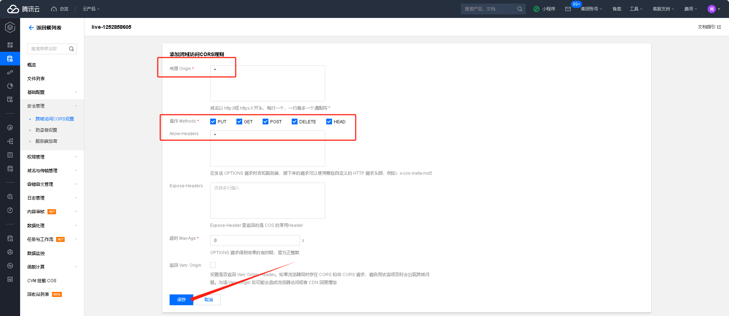
Task: Click the Expose-Headers text area
Action: [x=268, y=201]
